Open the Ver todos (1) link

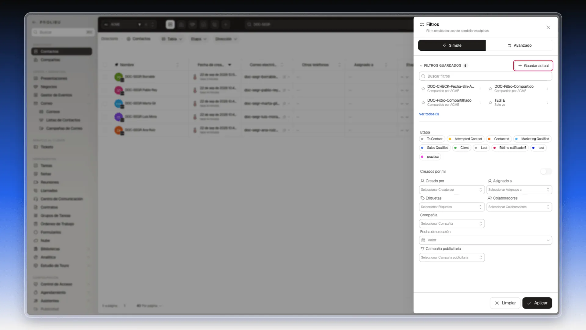point(429,114)
